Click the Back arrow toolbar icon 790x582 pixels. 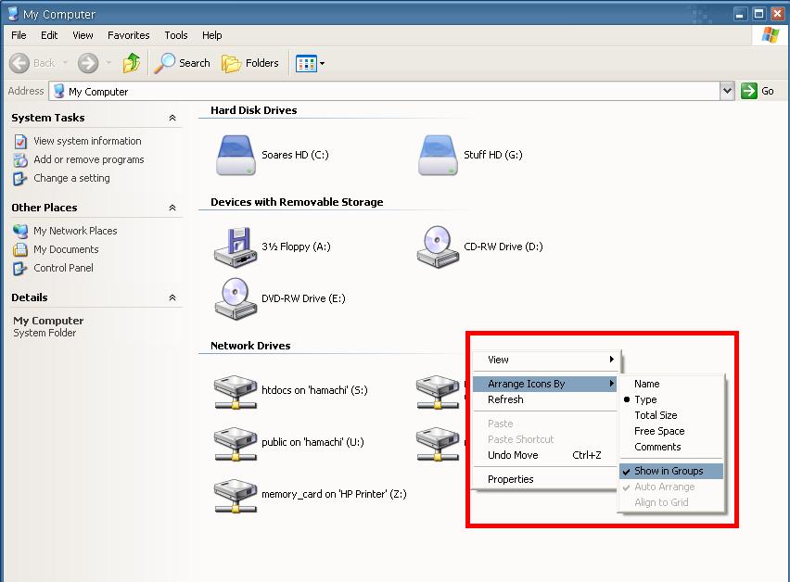point(19,63)
